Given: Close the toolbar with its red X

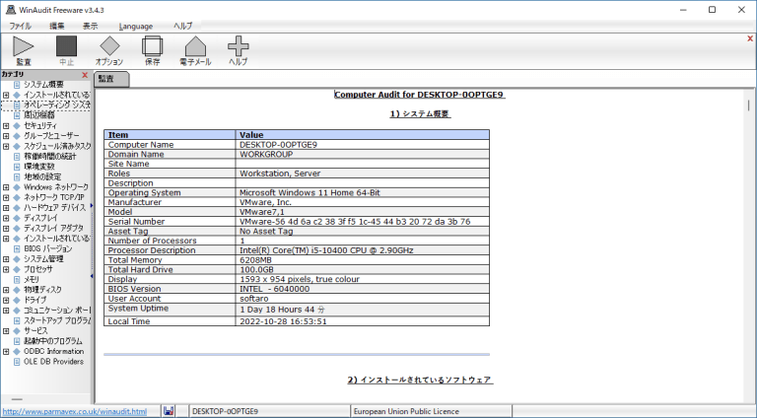Looking at the screenshot, I should 750,38.
